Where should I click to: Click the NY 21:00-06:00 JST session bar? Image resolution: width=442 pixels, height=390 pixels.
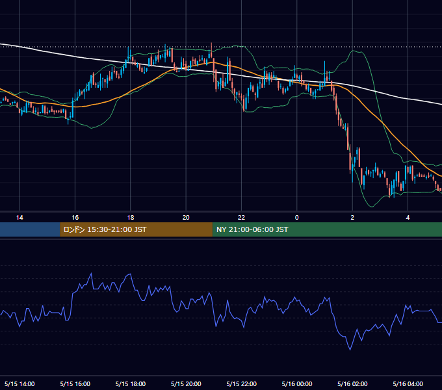(327, 229)
